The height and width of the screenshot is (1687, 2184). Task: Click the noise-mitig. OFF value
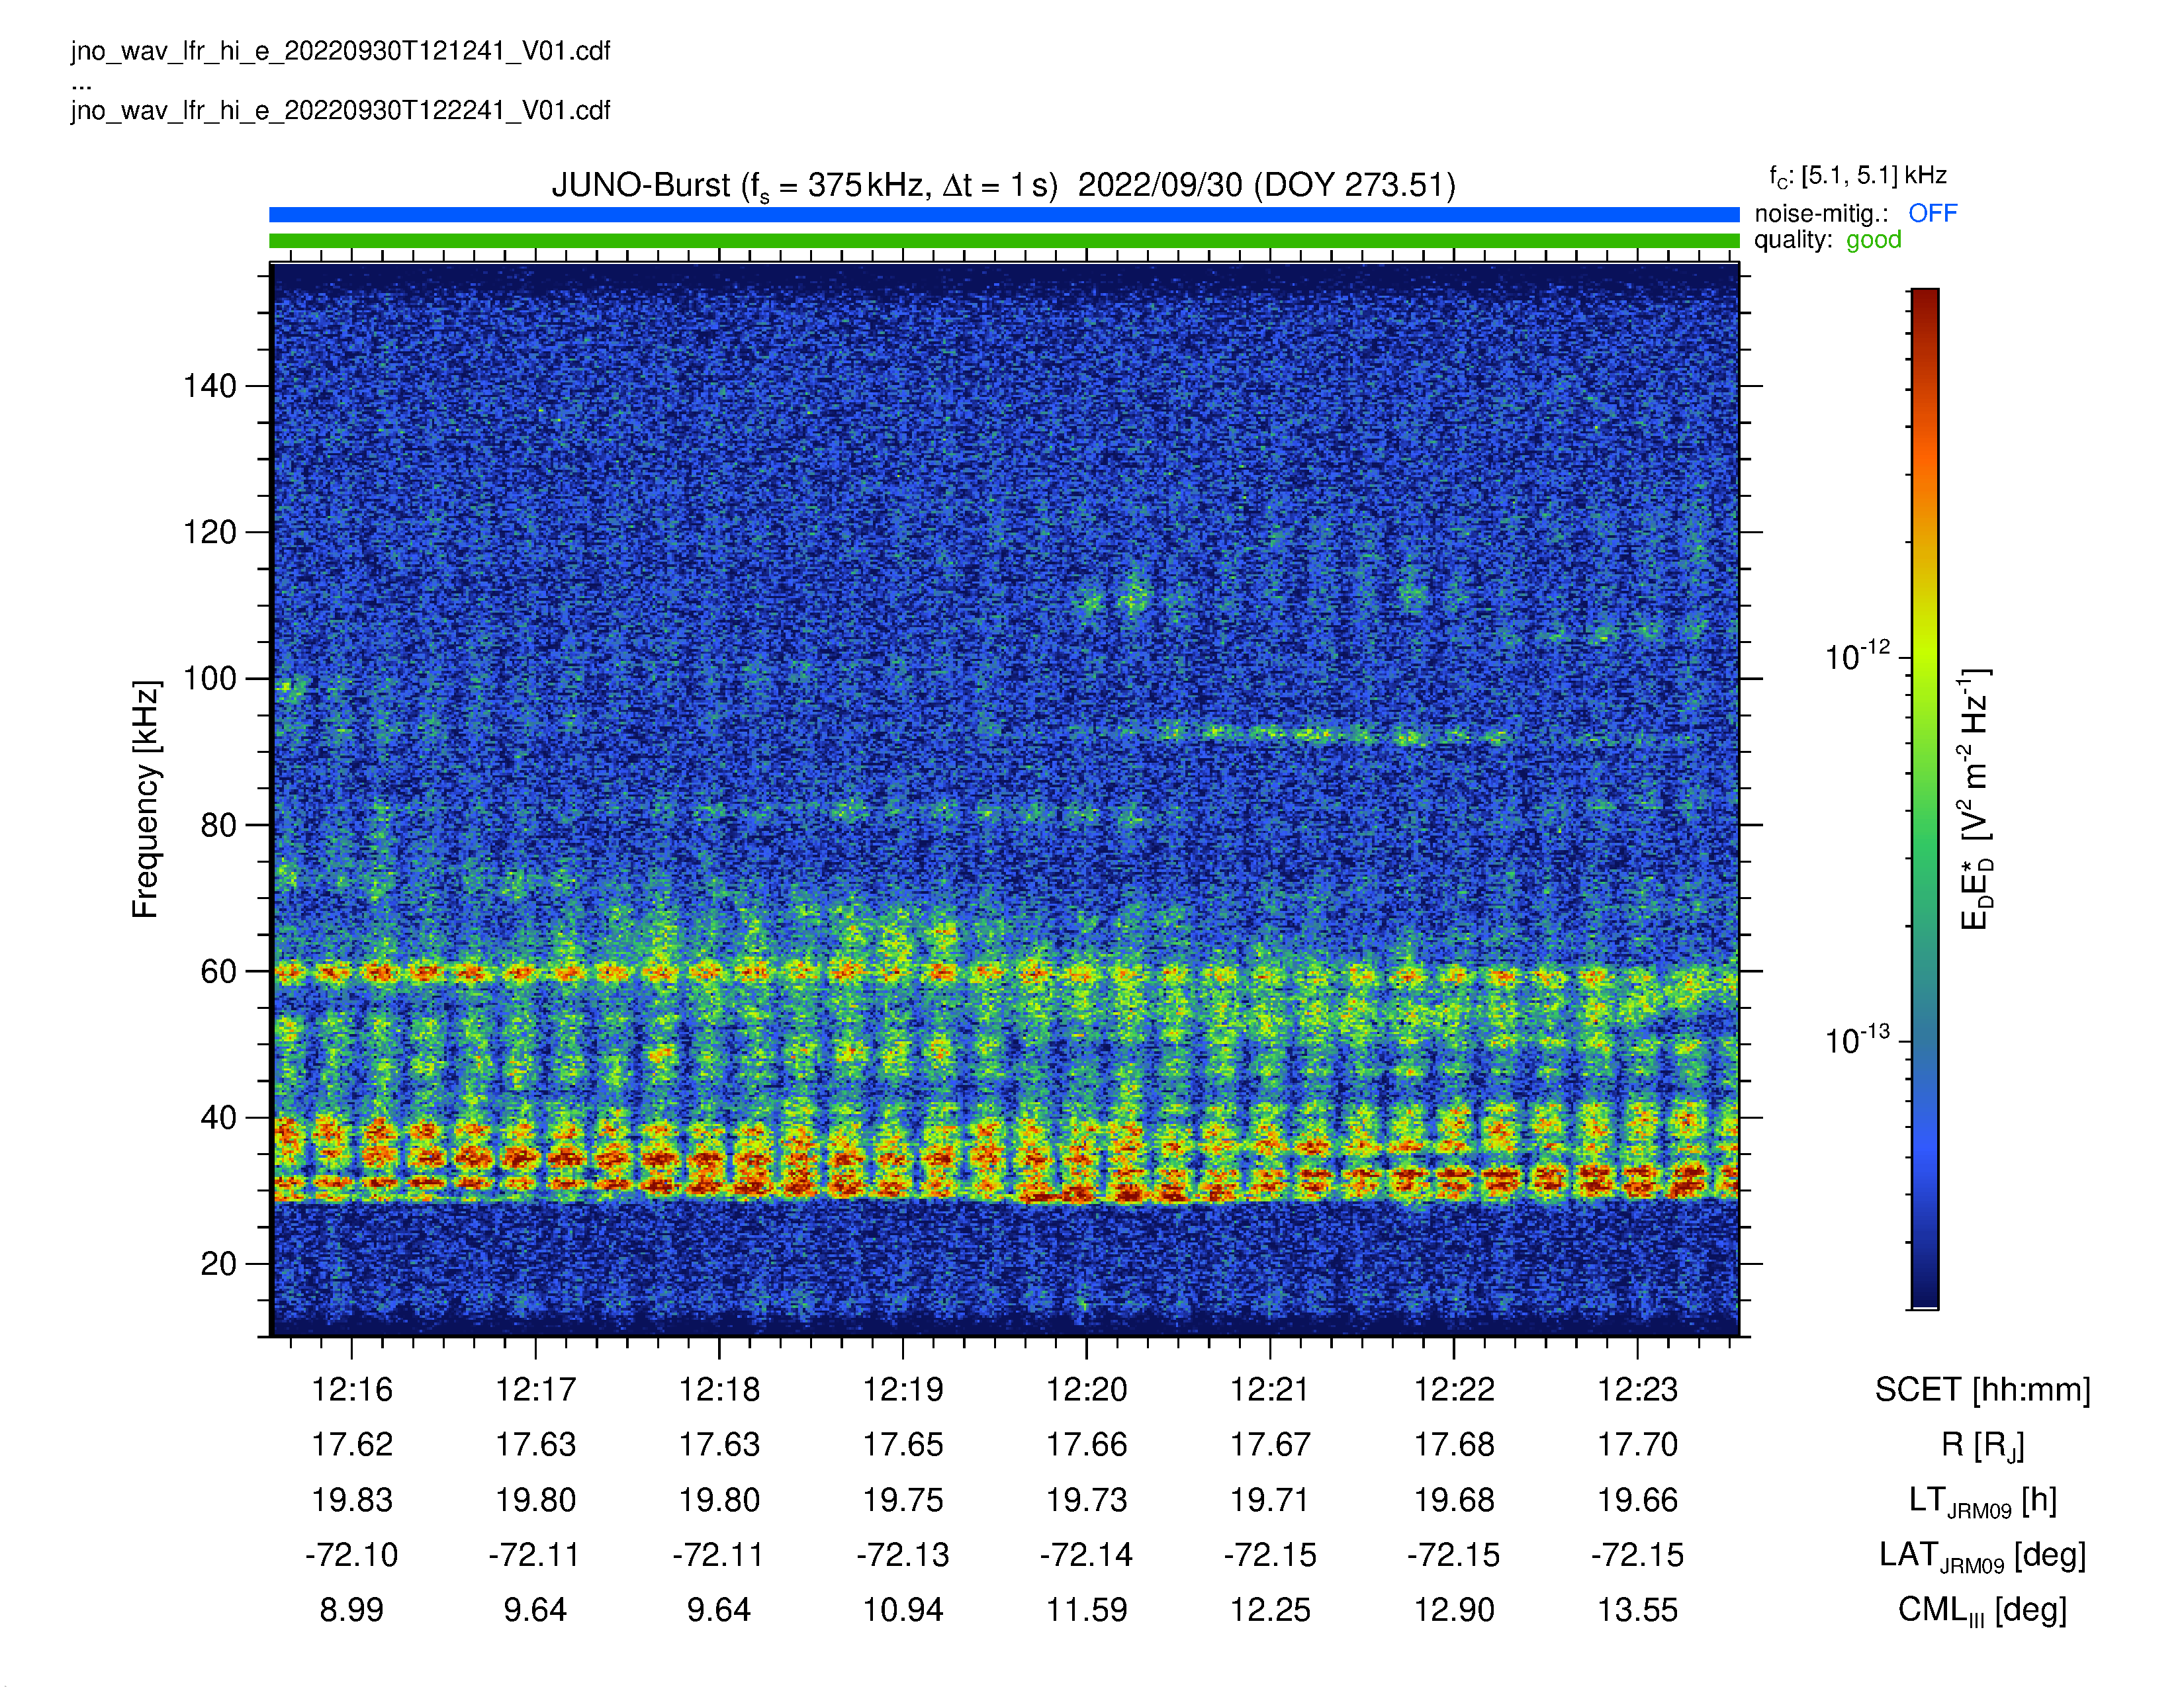1932,213
